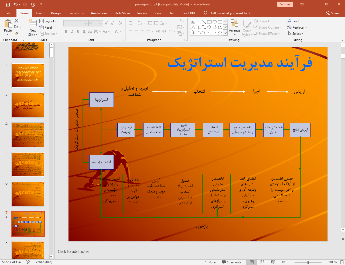Viewport: 345px width, 265px height.
Task: Select slide 4 thumbnail
Action: click(28, 135)
